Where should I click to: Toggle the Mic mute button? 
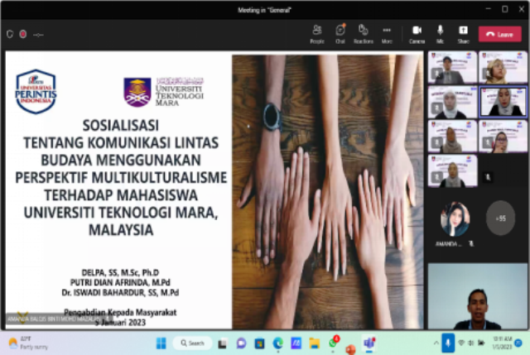[x=440, y=35]
